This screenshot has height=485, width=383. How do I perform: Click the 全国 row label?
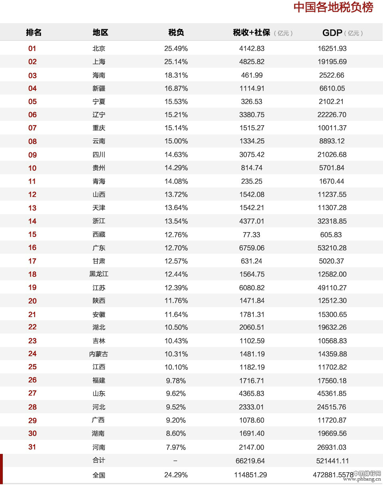point(99,475)
